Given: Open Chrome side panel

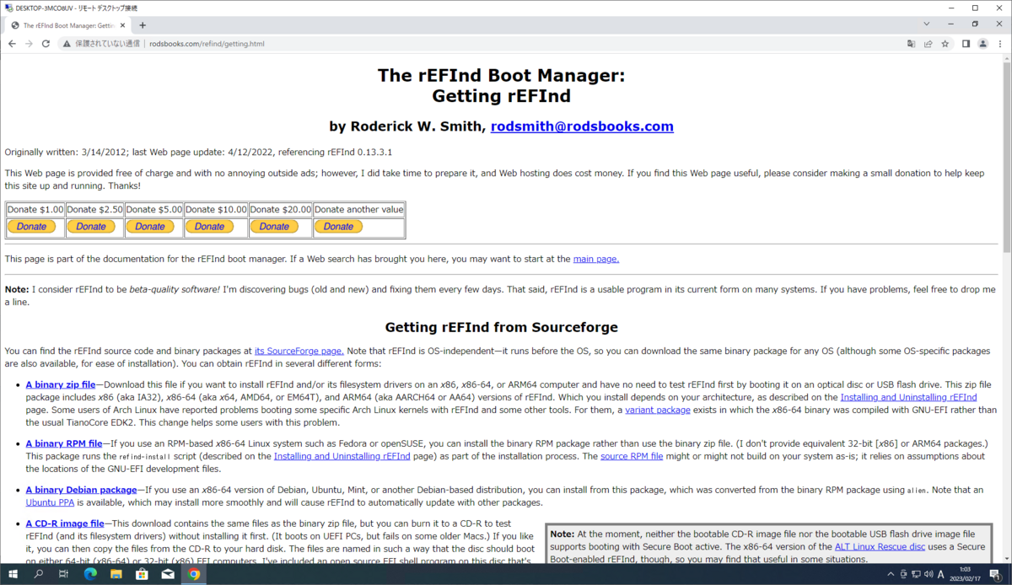Looking at the screenshot, I should (x=966, y=43).
